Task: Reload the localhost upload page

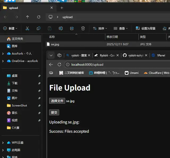Action: point(59,65)
